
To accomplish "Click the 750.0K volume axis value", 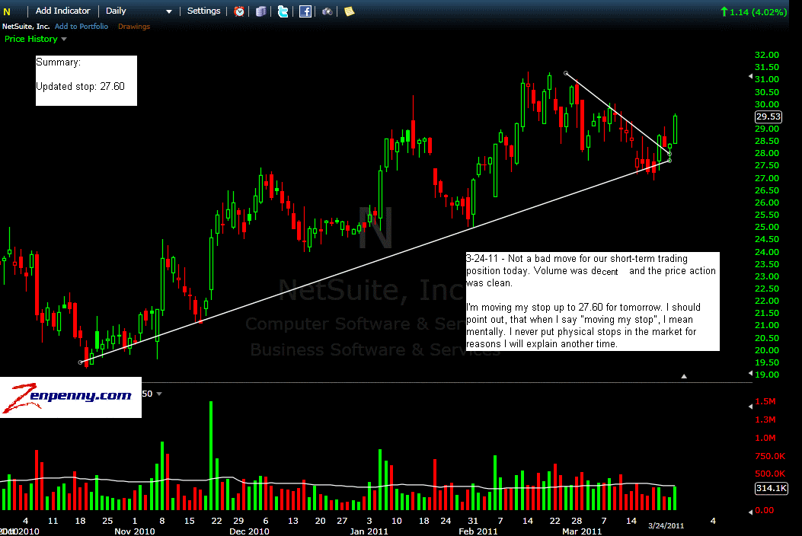I will (770, 456).
